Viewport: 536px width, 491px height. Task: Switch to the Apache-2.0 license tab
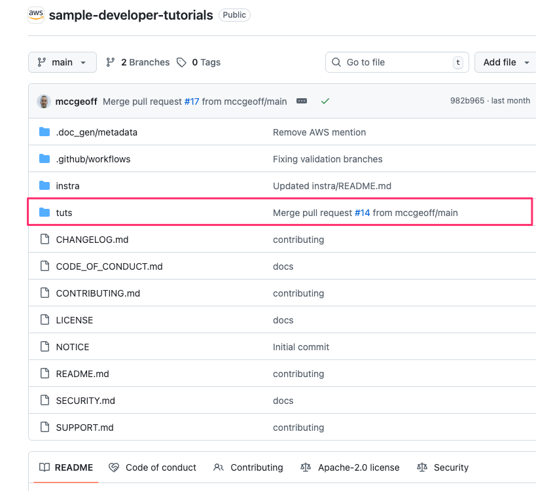click(x=350, y=467)
